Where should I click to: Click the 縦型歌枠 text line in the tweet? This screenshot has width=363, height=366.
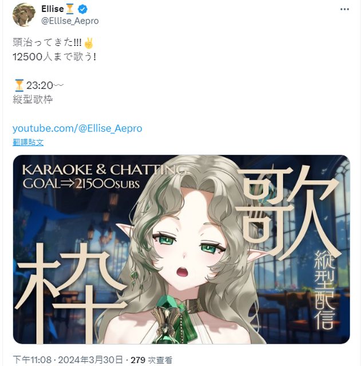tap(33, 100)
